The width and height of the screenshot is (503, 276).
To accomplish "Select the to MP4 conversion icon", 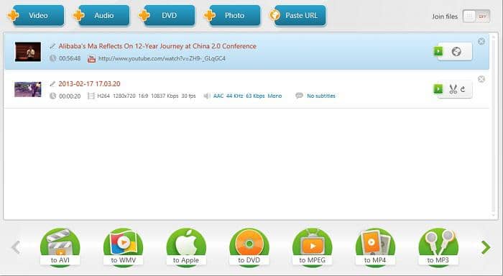I will 375,247.
